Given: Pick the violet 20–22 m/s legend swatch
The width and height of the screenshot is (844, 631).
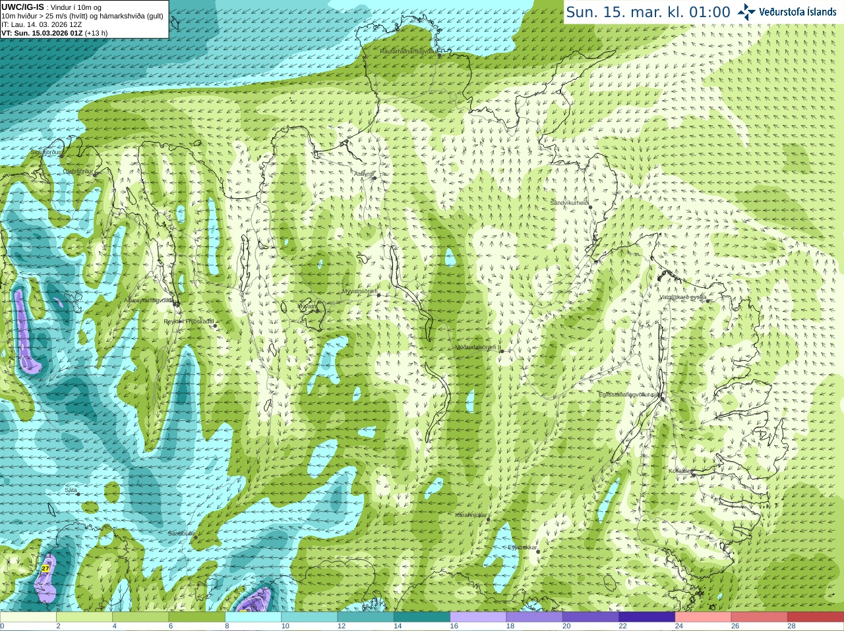Looking at the screenshot, I should click(591, 617).
